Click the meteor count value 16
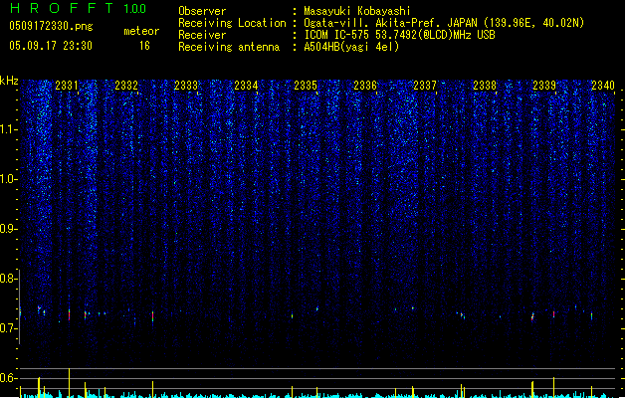The image size is (626, 398). (x=144, y=46)
